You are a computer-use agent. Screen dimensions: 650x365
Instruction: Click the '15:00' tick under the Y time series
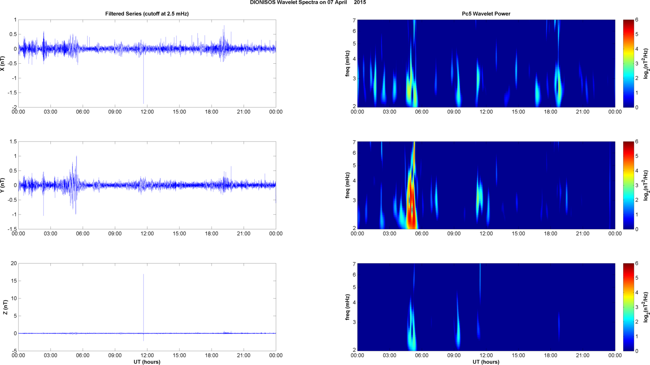[x=179, y=234]
